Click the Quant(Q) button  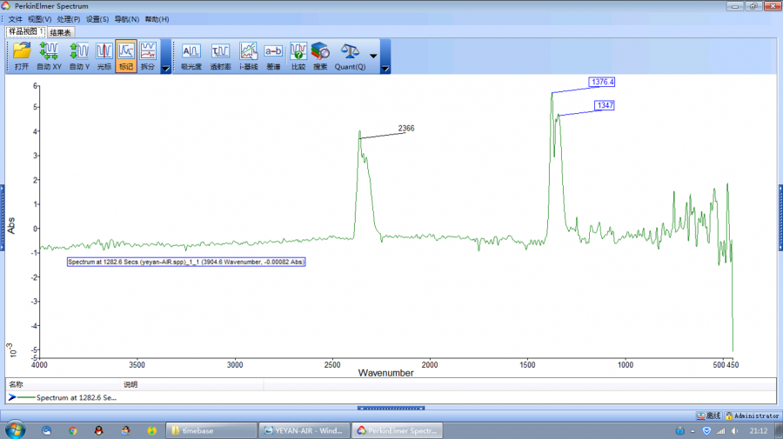tap(351, 55)
